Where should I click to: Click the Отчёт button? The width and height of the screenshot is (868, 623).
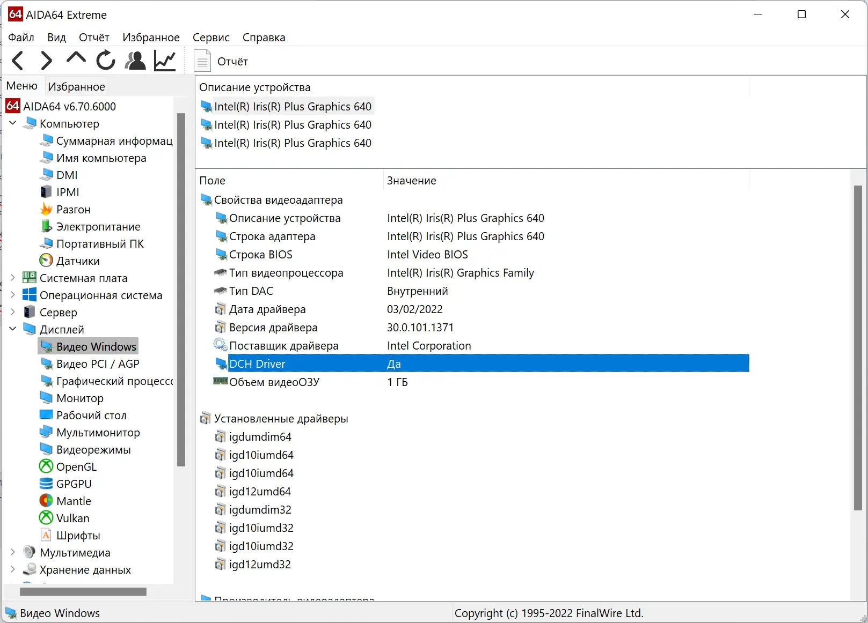(221, 61)
